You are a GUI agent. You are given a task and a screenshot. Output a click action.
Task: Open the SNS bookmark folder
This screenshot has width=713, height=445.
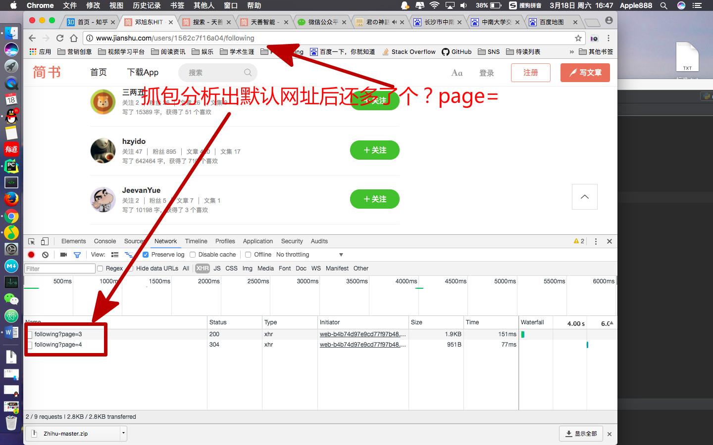(x=489, y=52)
